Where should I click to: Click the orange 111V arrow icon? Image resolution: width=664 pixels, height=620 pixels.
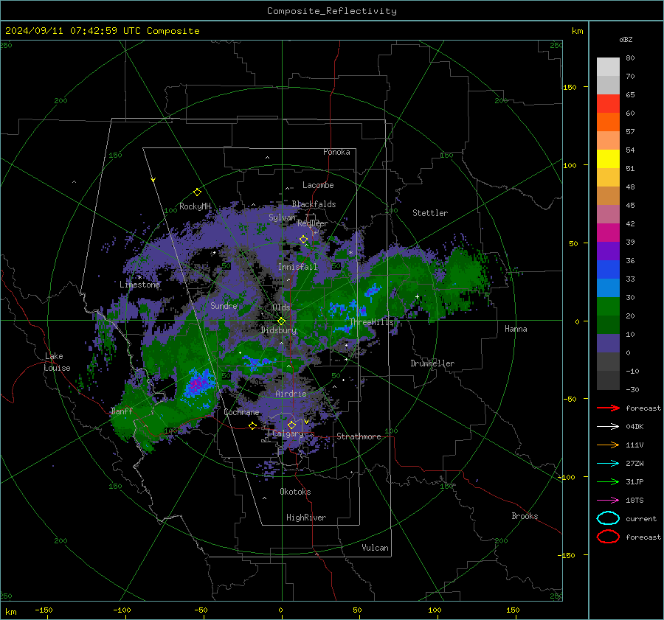[x=608, y=445]
